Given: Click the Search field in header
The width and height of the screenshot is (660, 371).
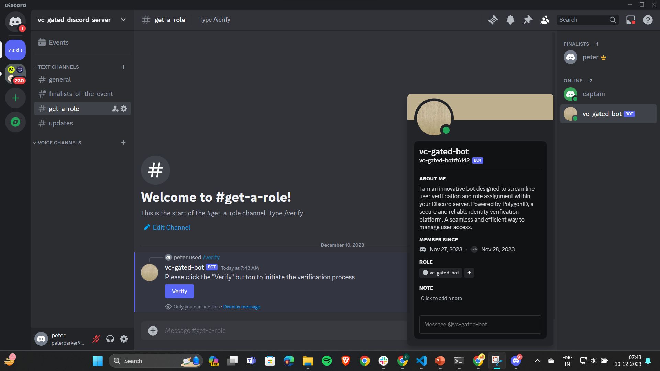Looking at the screenshot, I should [587, 20].
